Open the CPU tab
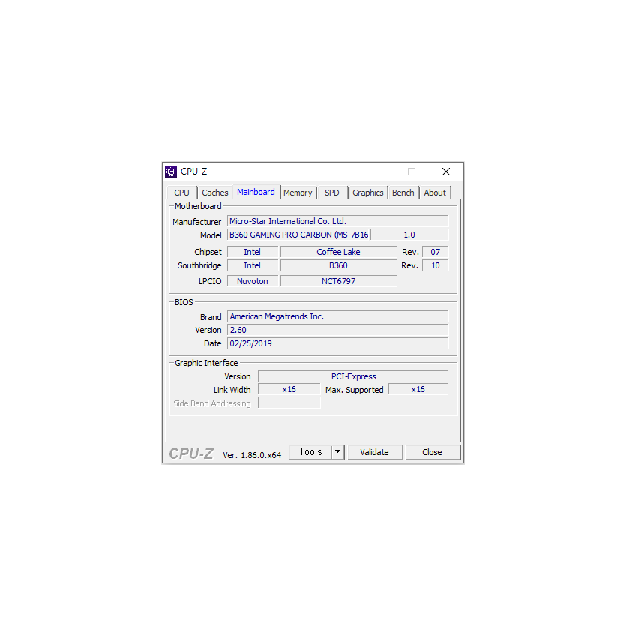This screenshot has height=626, width=626. [x=181, y=193]
